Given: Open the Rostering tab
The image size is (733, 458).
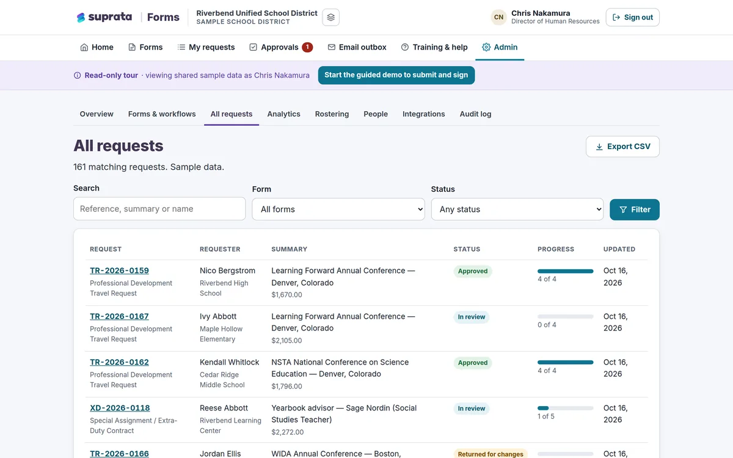Looking at the screenshot, I should click(332, 114).
